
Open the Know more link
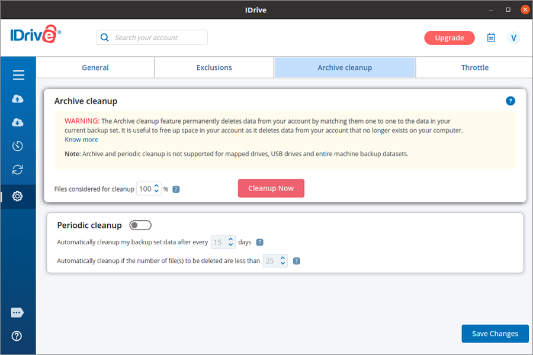click(81, 140)
